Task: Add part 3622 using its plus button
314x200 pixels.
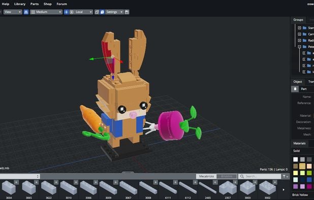Action: (x=56, y=182)
